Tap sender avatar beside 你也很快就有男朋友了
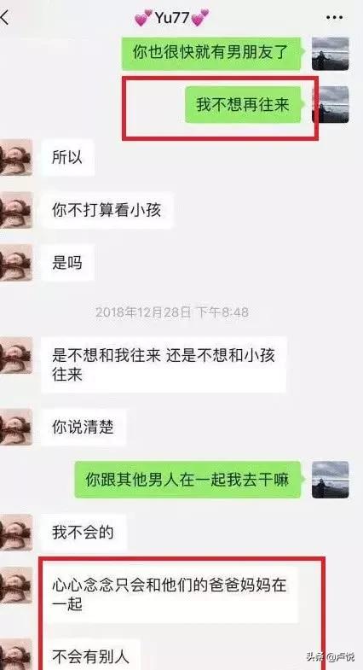This screenshot has width=363, height=670. point(330,54)
